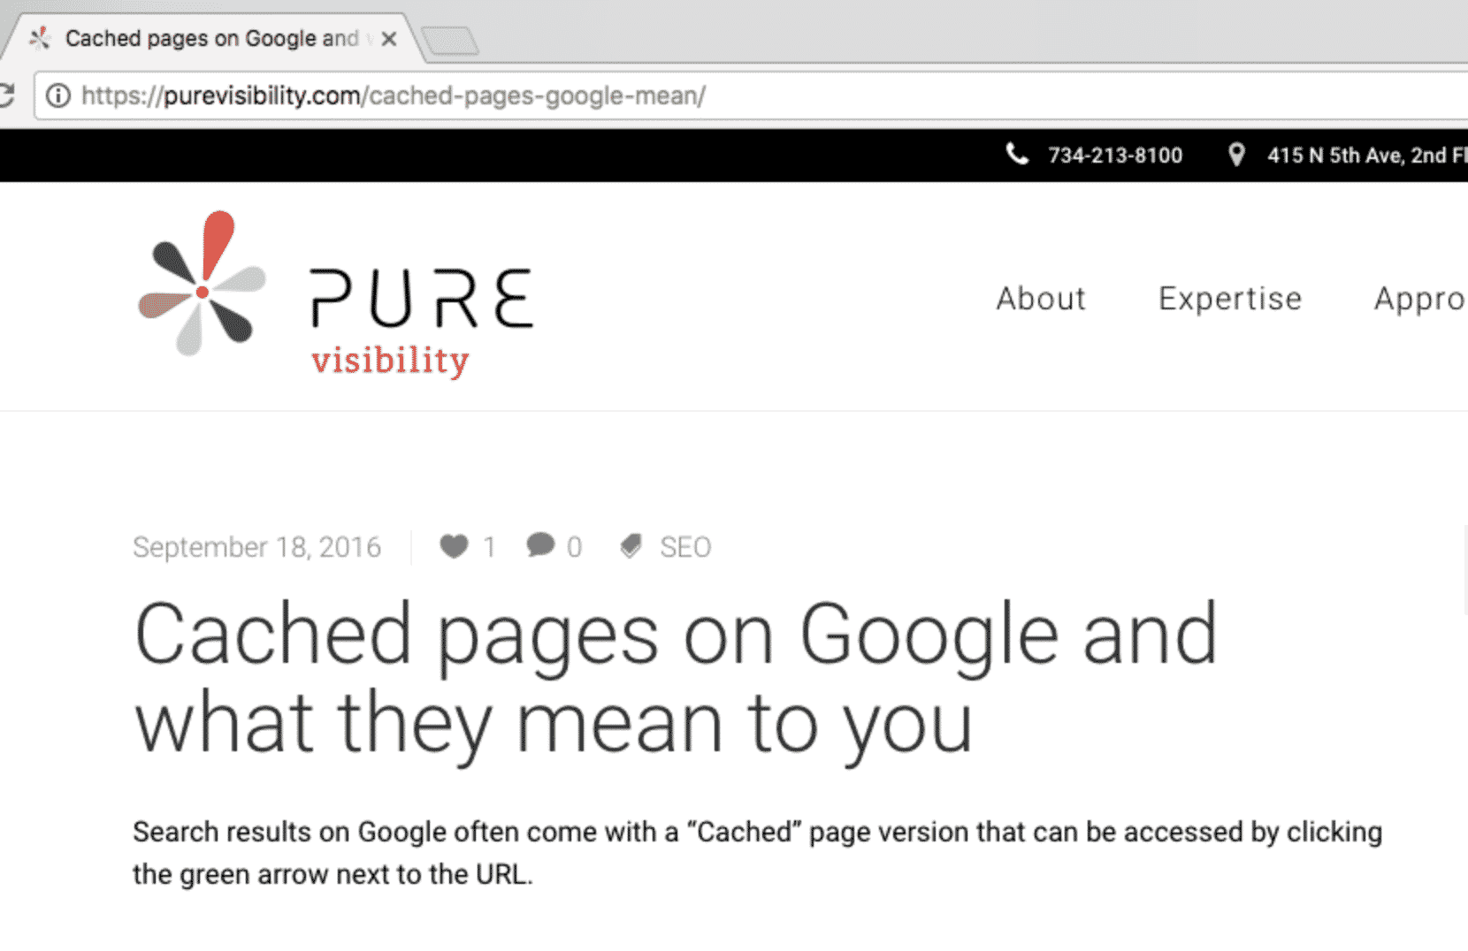Click the browser reload icon
Image resolution: width=1468 pixels, height=951 pixels.
pyautogui.click(x=6, y=95)
